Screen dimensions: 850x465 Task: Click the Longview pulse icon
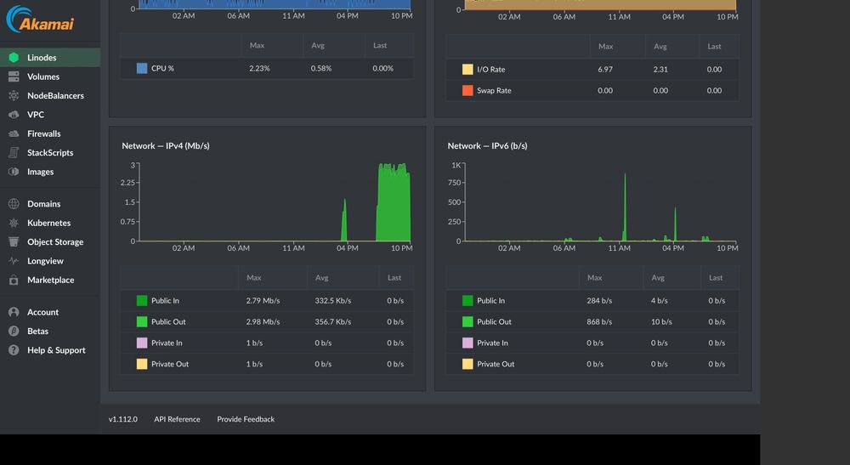14,261
